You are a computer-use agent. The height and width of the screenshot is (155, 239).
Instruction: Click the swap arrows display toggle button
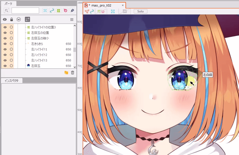click(x=27, y=19)
